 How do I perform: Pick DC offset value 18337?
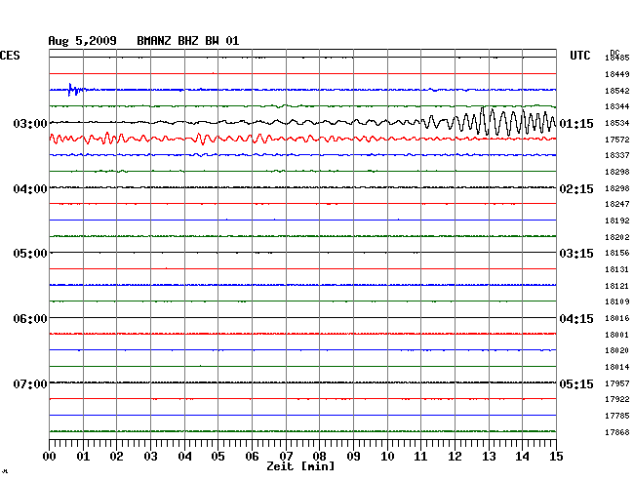pos(617,155)
